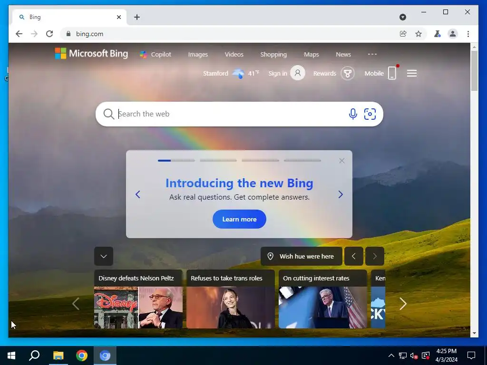Open File Explorer from the taskbar
This screenshot has height=365, width=487.
coord(58,355)
